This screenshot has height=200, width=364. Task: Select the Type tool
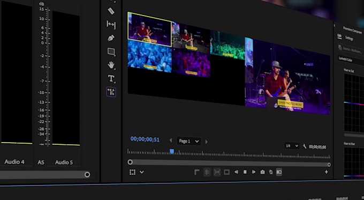pyautogui.click(x=111, y=79)
